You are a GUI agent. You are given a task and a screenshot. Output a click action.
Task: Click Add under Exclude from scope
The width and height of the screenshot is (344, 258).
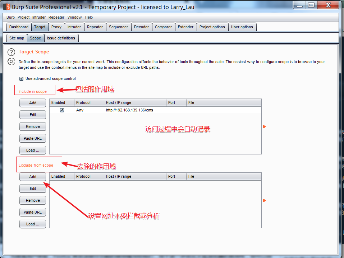coord(33,177)
